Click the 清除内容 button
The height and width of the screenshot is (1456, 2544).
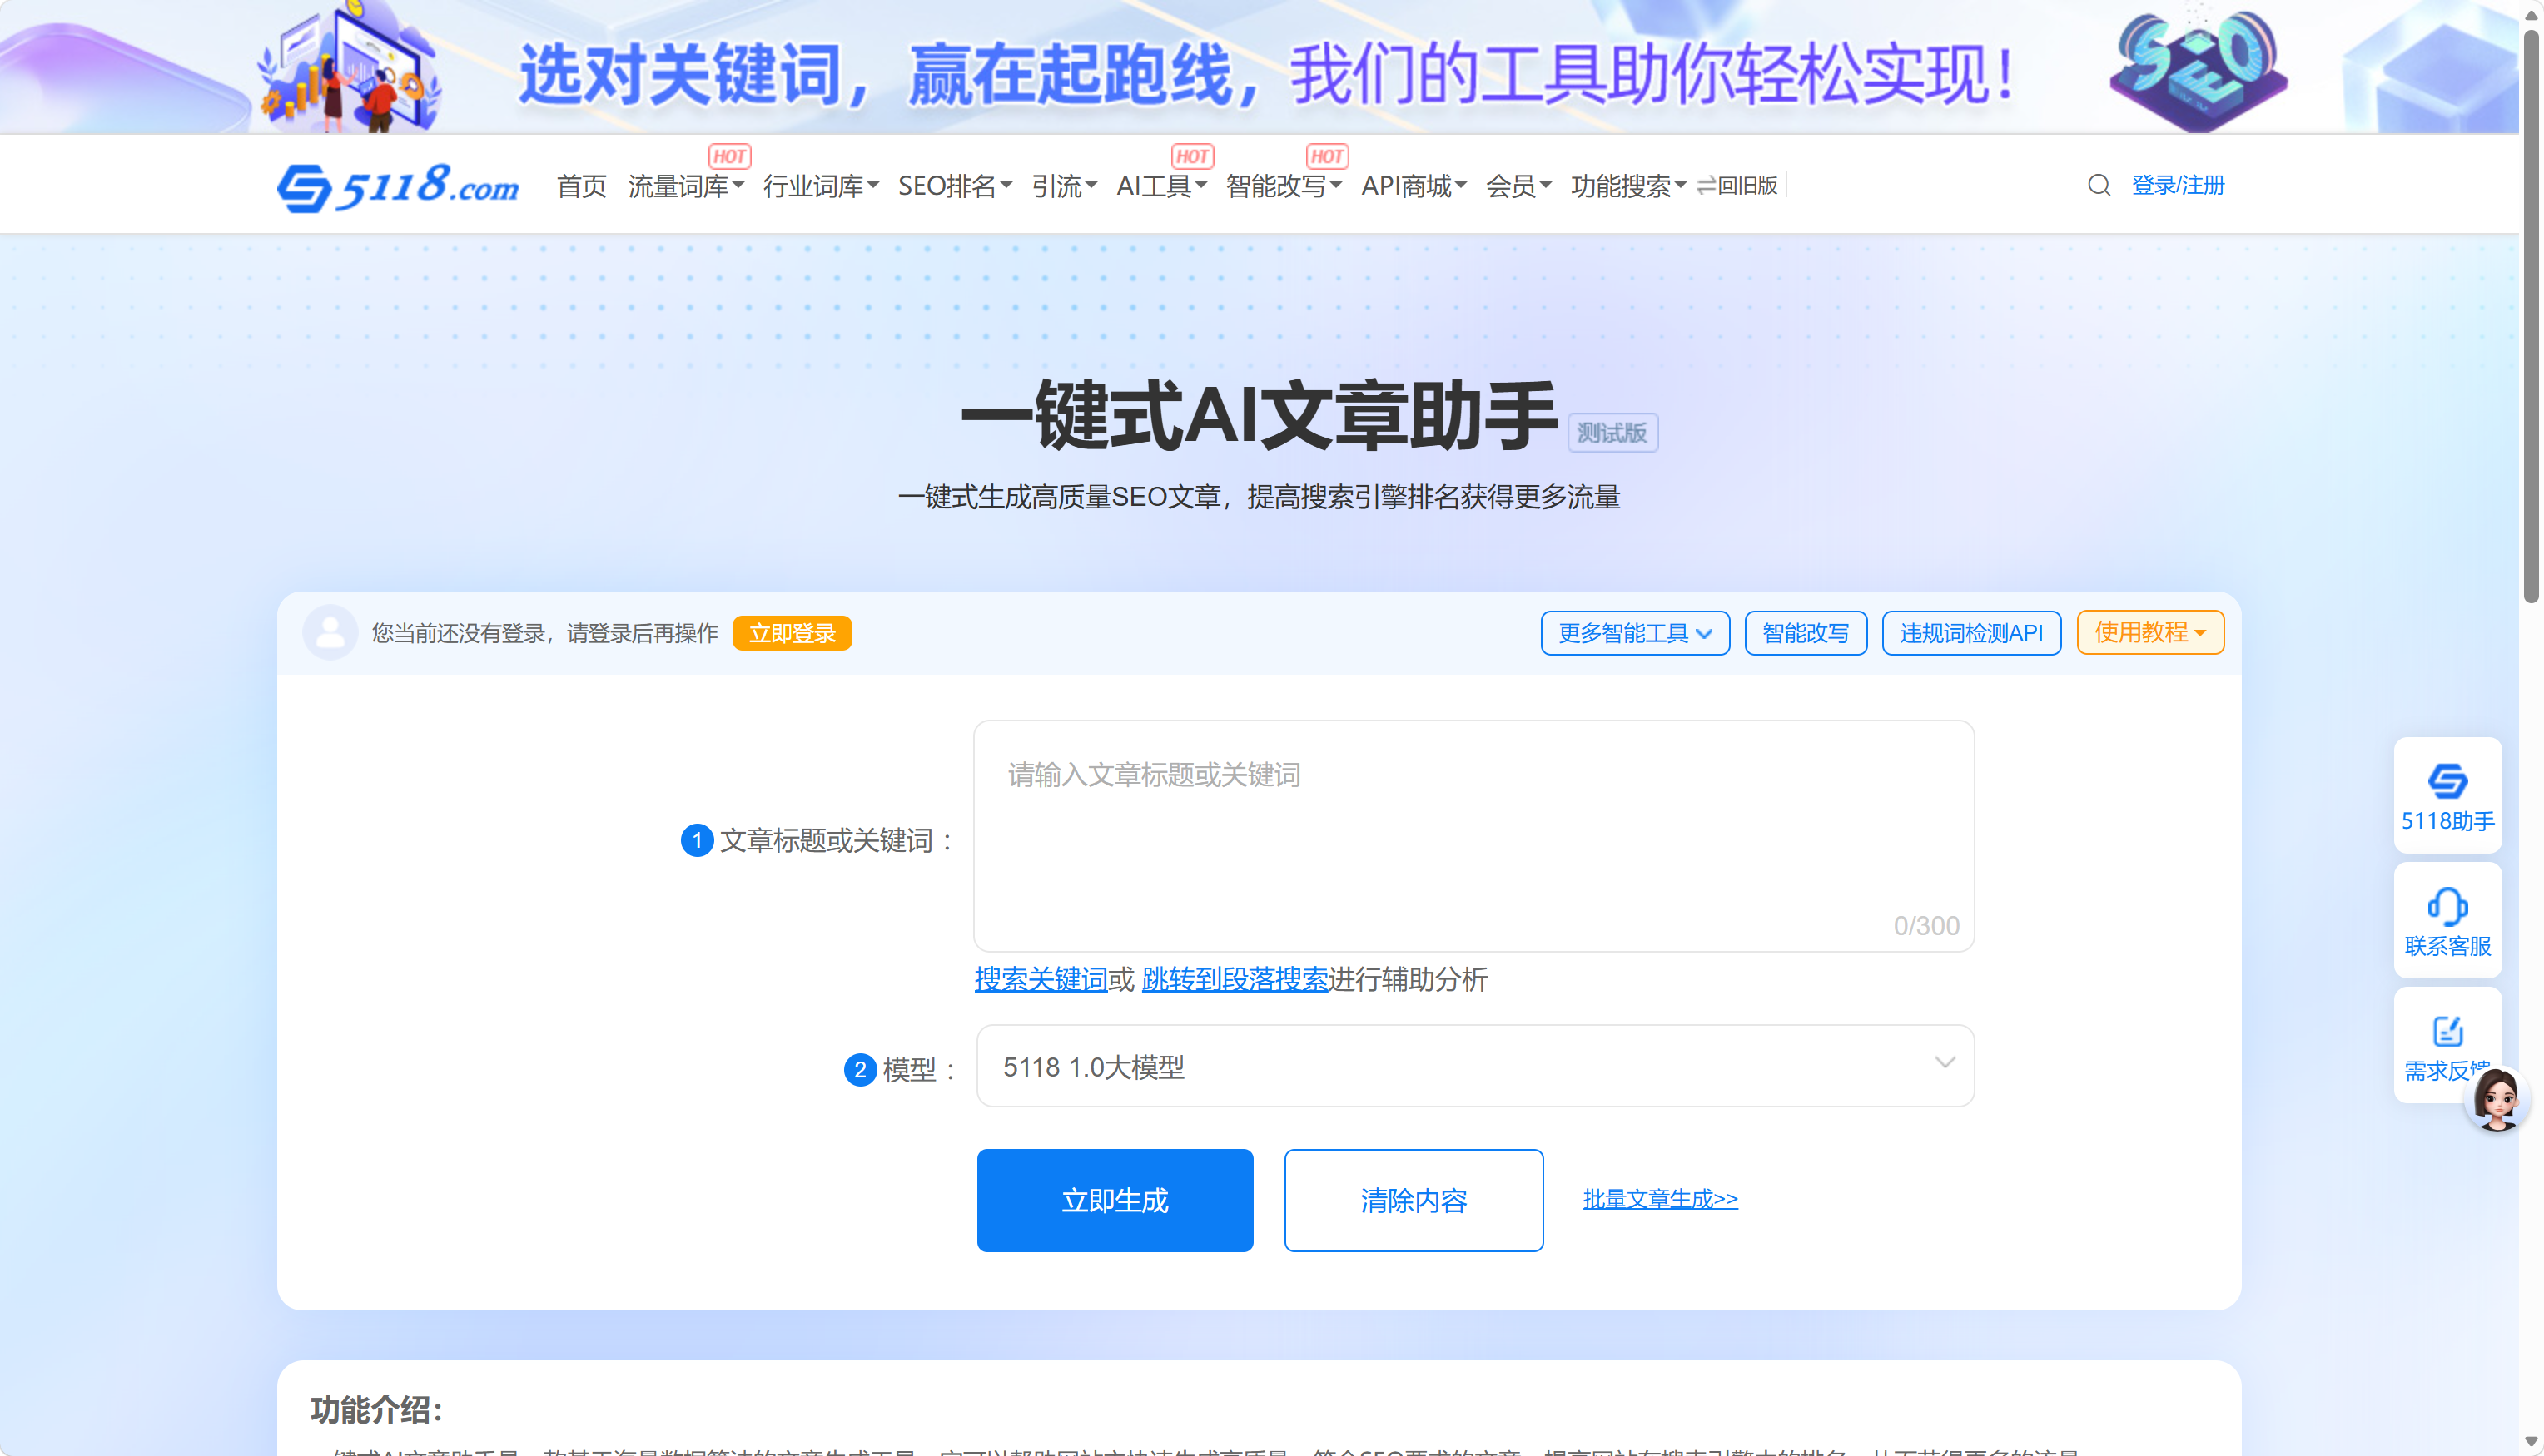click(1414, 1200)
